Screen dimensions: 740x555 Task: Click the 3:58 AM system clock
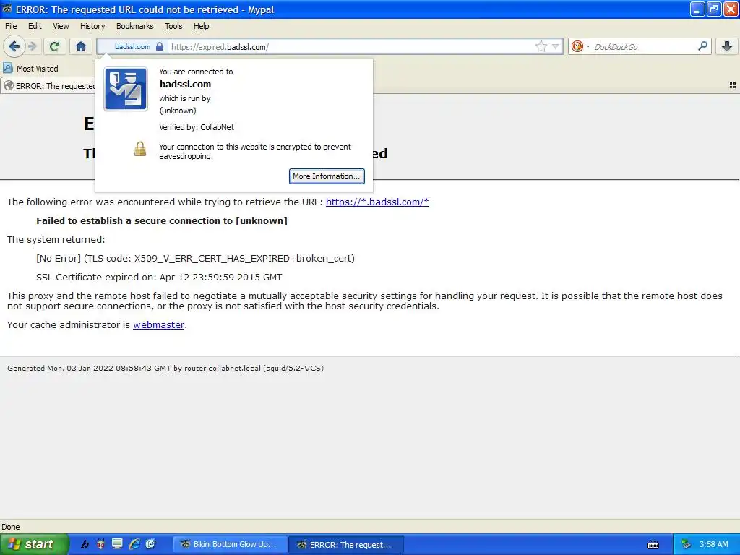[713, 544]
